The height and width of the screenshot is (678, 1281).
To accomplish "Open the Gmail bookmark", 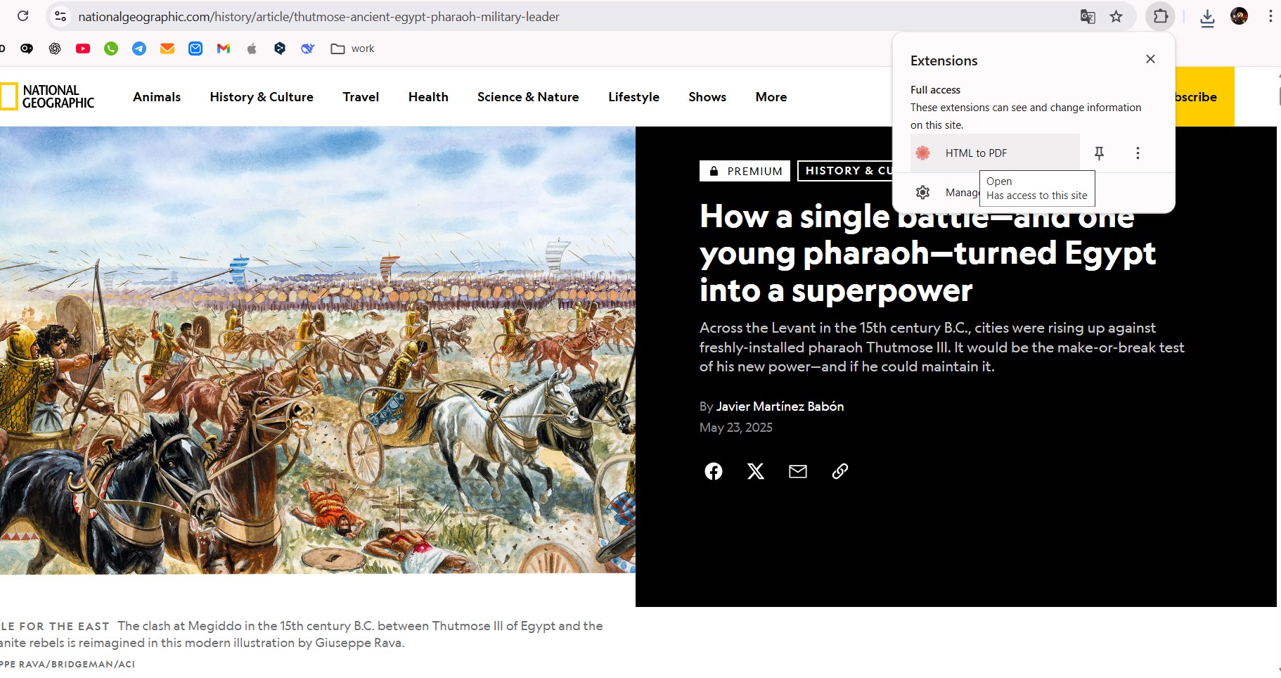I will [224, 49].
